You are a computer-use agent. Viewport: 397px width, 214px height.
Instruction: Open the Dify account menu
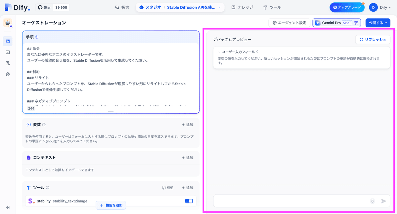(380, 7)
